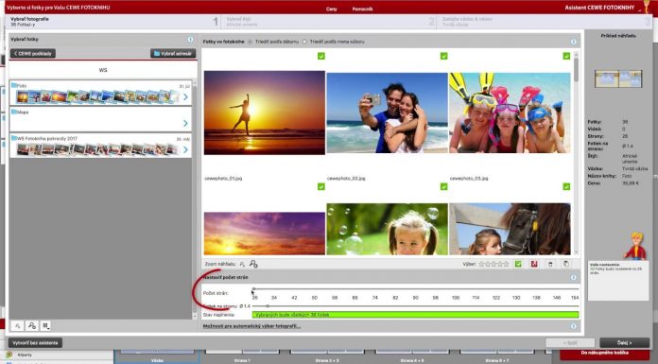This screenshot has height=364, width=658.
Task: Uncheck checkbox above girl with bubbles photo
Action: [x=443, y=186]
